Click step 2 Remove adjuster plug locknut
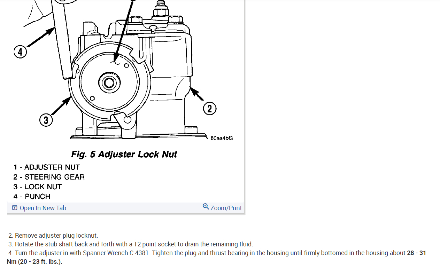 coord(53,236)
